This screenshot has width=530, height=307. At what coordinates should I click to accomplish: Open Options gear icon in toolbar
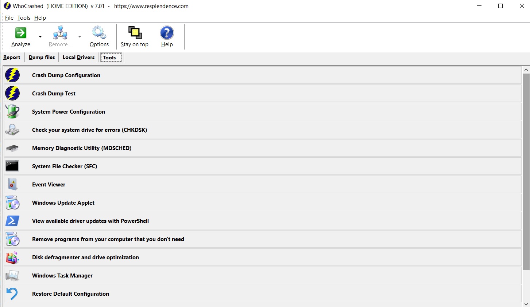click(99, 33)
